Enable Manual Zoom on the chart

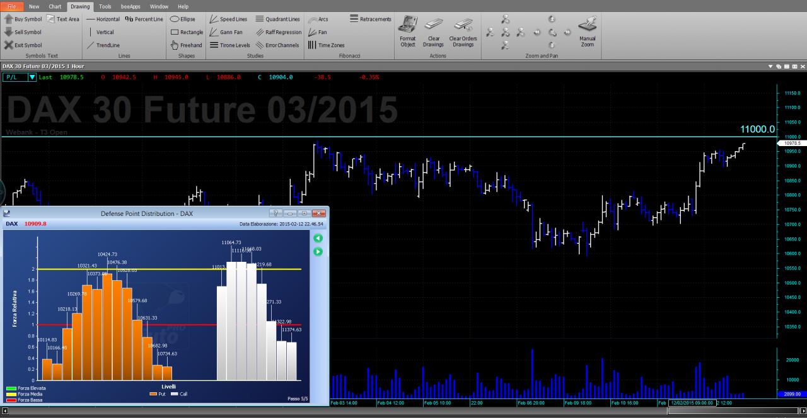(588, 32)
